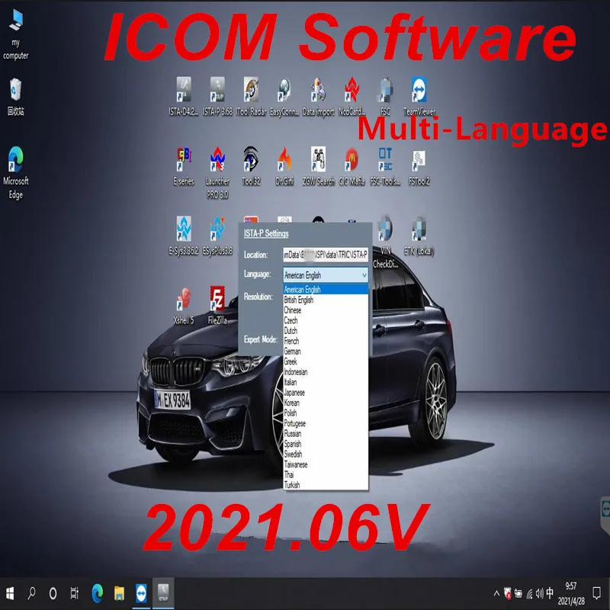Image resolution: width=610 pixels, height=610 pixels.
Task: Choose British English from the list
Action: (x=326, y=300)
